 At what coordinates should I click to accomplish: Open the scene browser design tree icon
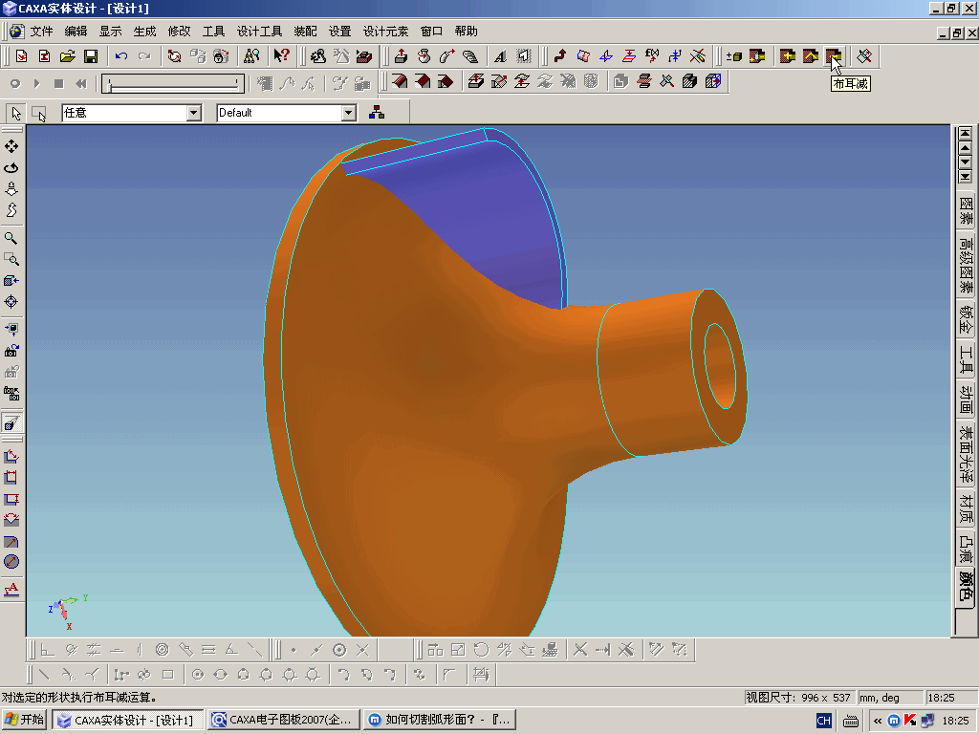point(377,113)
